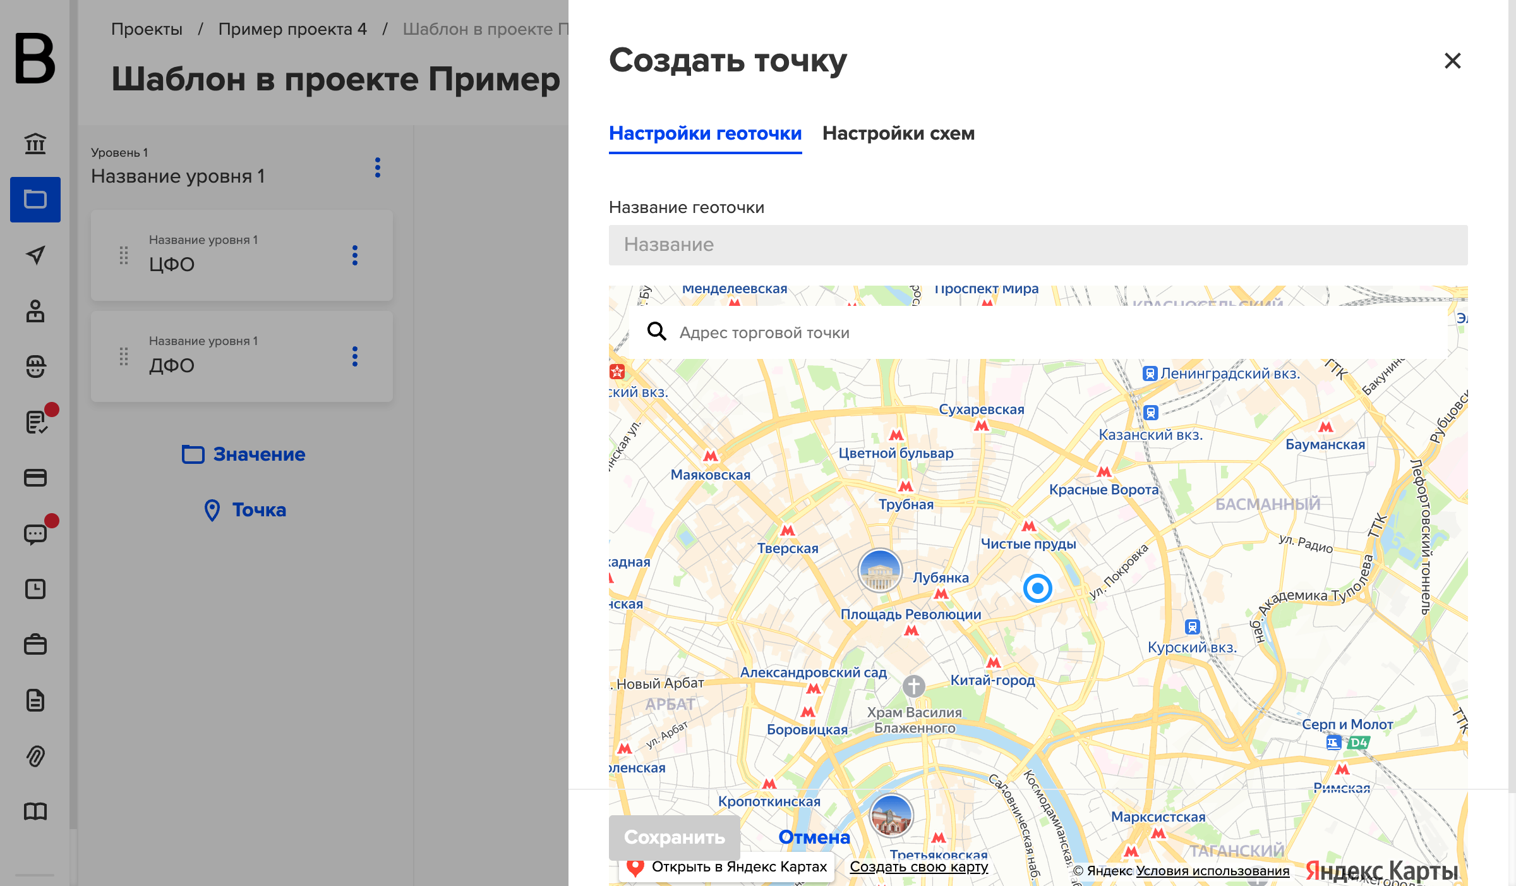Select the folder projects sidebar icon
Screen dimensions: 1516x886
(x=35, y=200)
